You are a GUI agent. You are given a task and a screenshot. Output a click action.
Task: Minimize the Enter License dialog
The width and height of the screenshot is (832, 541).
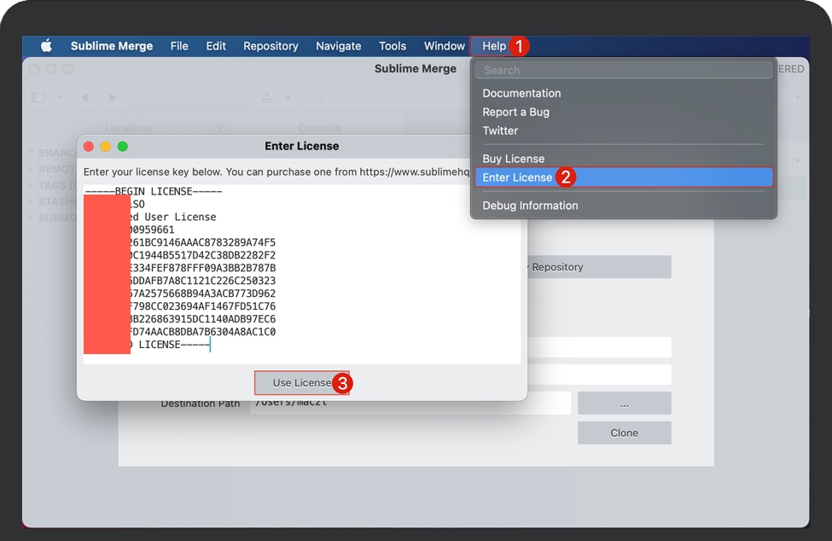(x=106, y=147)
